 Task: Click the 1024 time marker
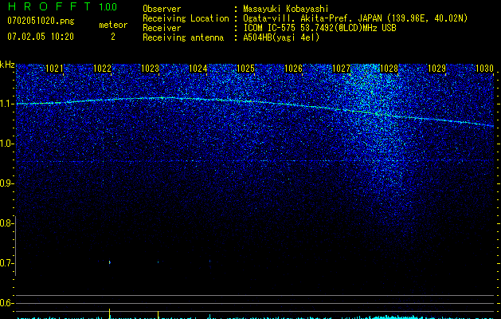(x=198, y=69)
